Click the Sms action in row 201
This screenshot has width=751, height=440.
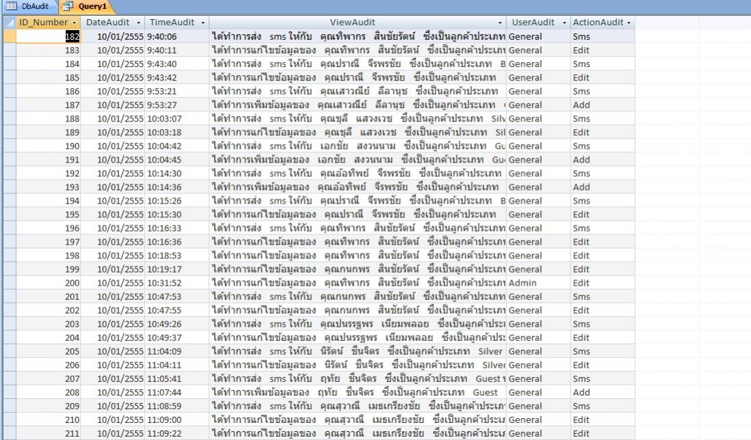(x=603, y=297)
